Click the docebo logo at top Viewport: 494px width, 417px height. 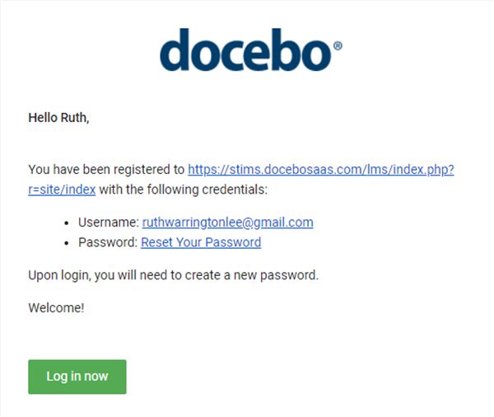(x=251, y=49)
